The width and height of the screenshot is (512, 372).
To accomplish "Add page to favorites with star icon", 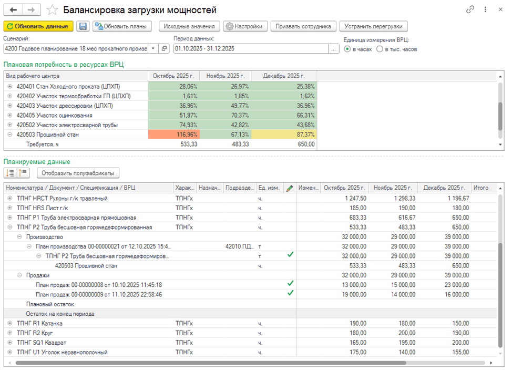I will (52, 10).
